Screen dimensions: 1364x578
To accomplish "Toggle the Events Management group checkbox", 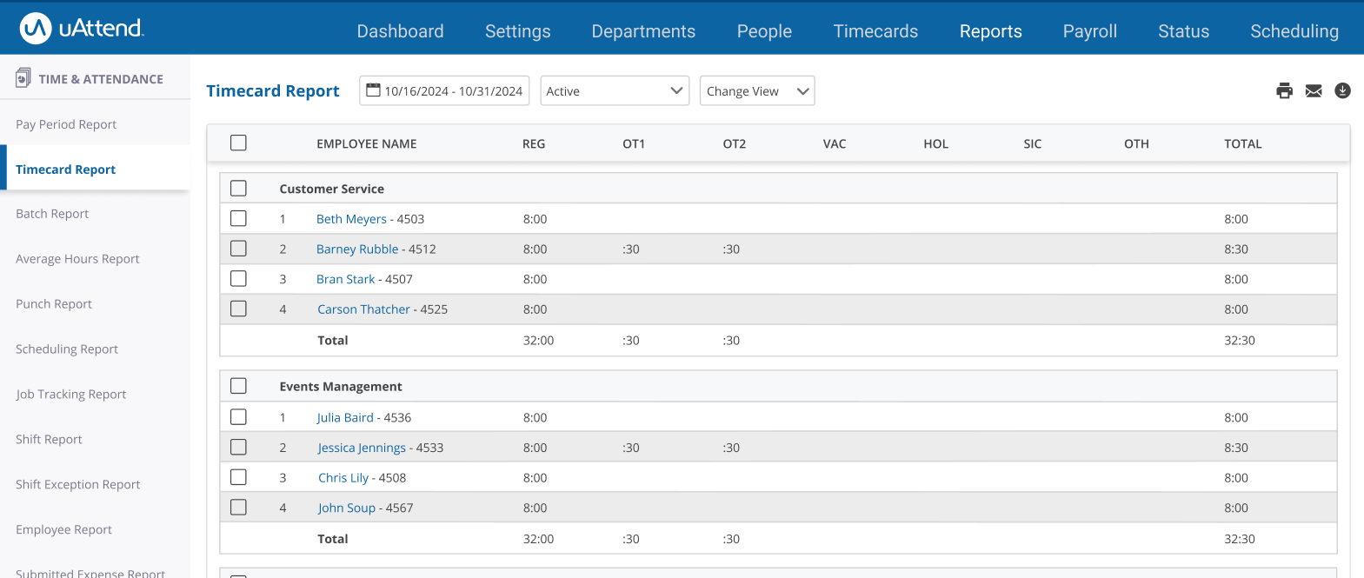I will pos(238,386).
